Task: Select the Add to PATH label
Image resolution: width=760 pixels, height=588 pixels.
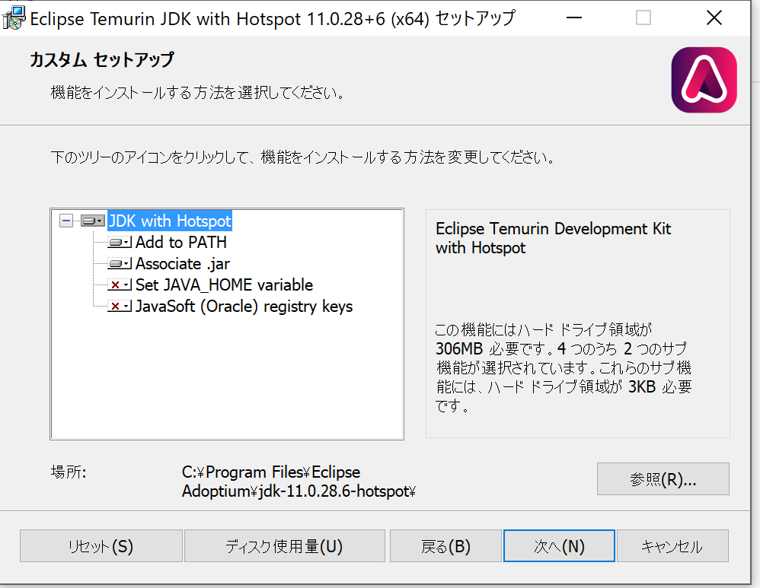Action: tap(180, 242)
